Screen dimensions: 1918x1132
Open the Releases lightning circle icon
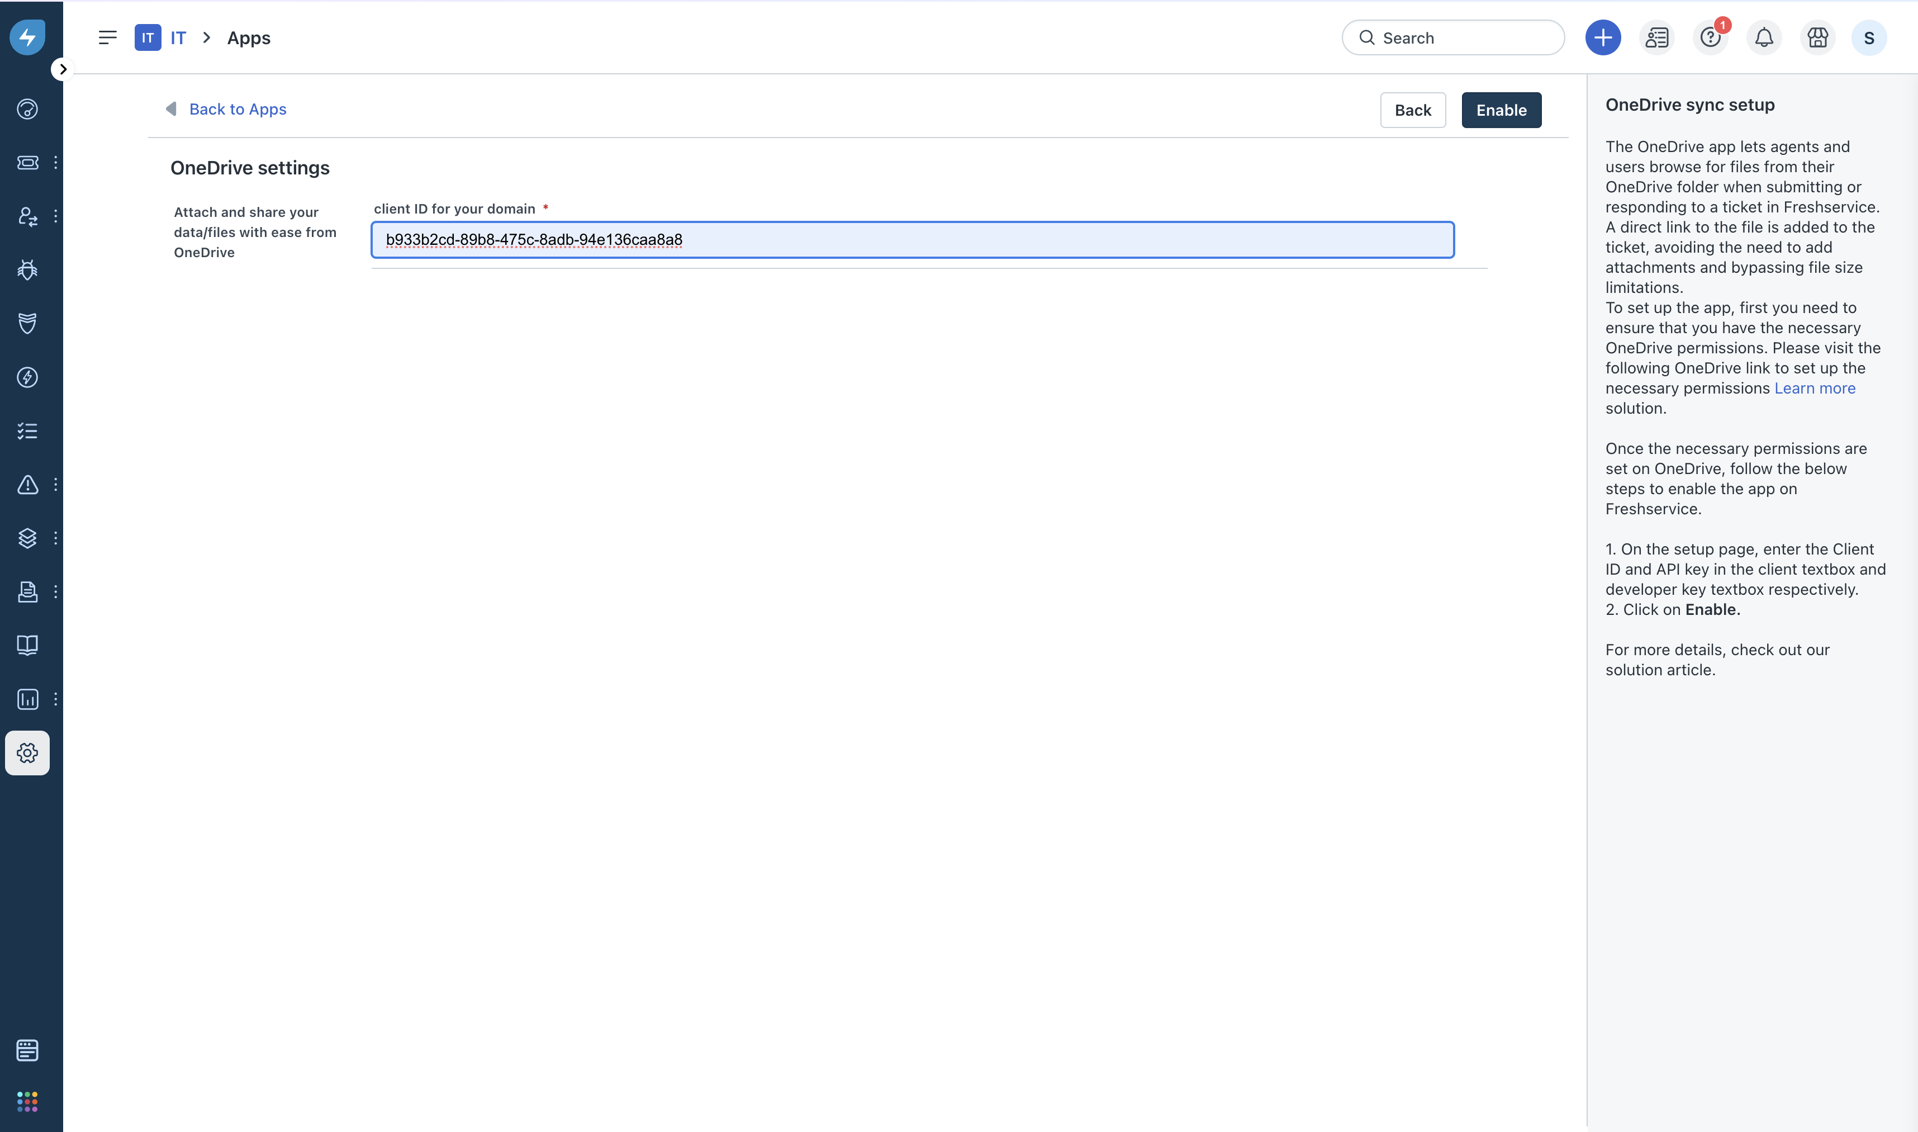(x=27, y=377)
